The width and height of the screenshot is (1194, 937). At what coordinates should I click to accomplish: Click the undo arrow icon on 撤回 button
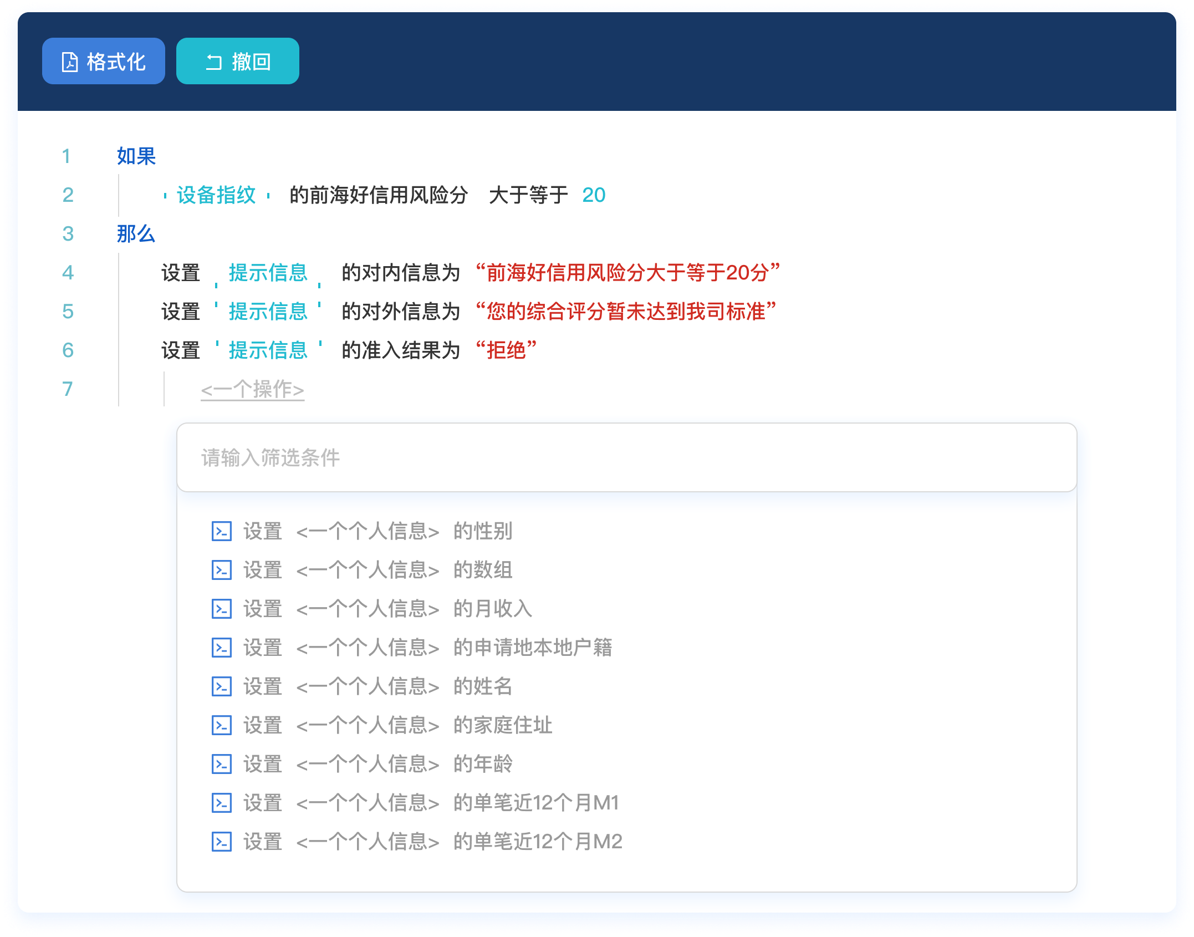214,62
